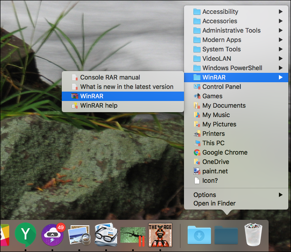
Task: Click the Icon? blank document icon
Action: [x=197, y=181]
